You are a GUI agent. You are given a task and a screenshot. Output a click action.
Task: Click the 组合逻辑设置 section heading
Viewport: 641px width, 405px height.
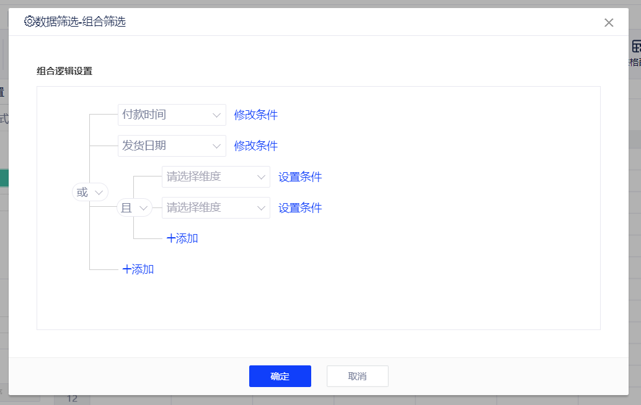tap(64, 71)
